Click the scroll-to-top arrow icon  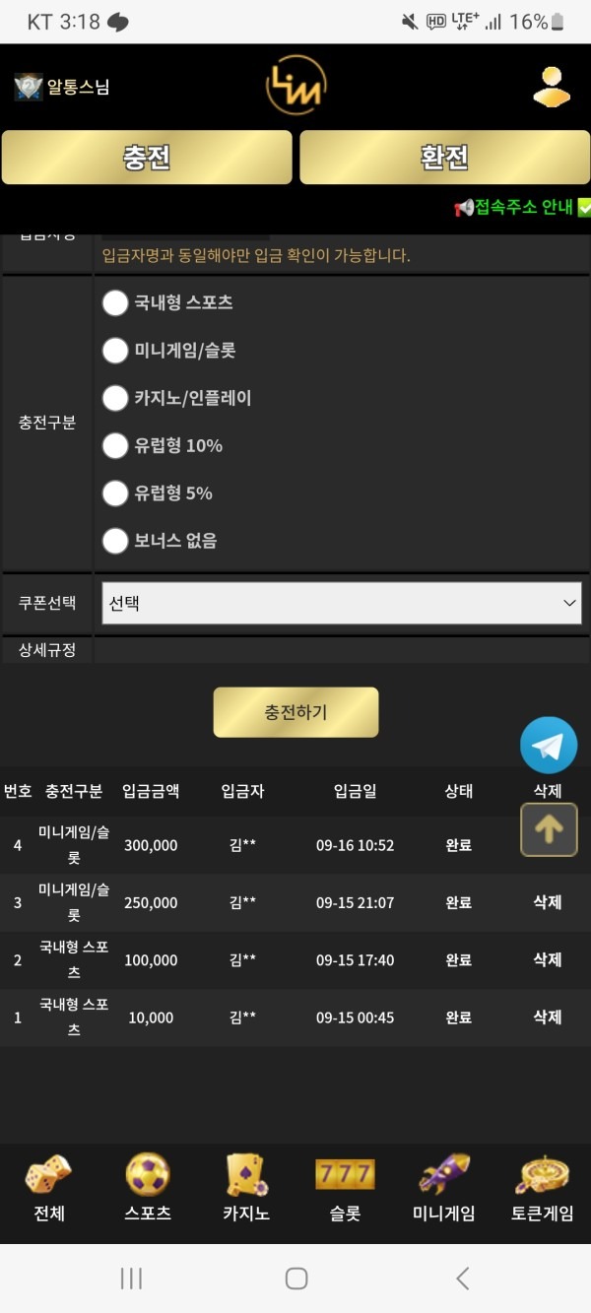tap(549, 830)
